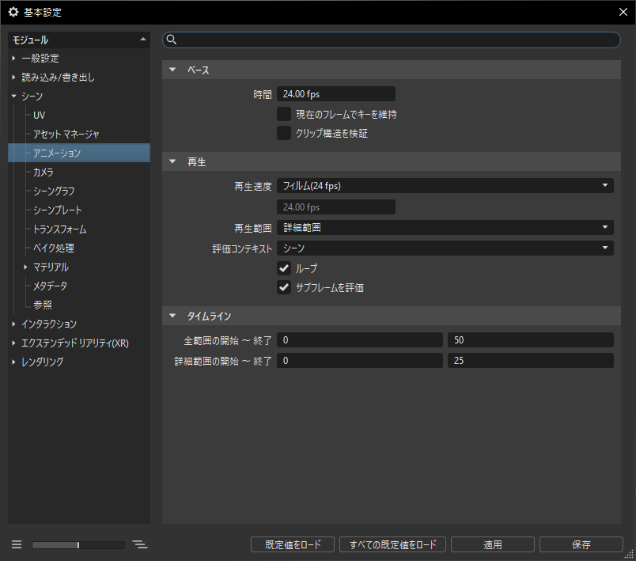Viewport: 636px width, 561px height.
Task: Click the resize grip icon in window corner
Action: click(629, 555)
